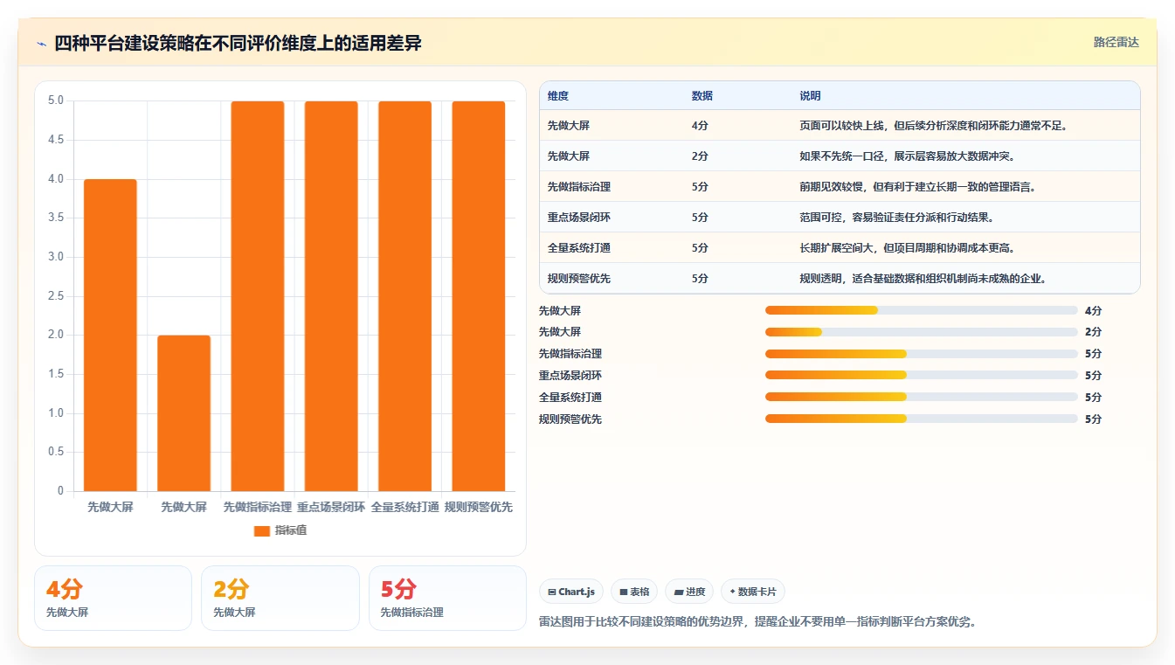1175x665 pixels.
Task: Click the 3.5 y-axis label
Action: pos(56,218)
